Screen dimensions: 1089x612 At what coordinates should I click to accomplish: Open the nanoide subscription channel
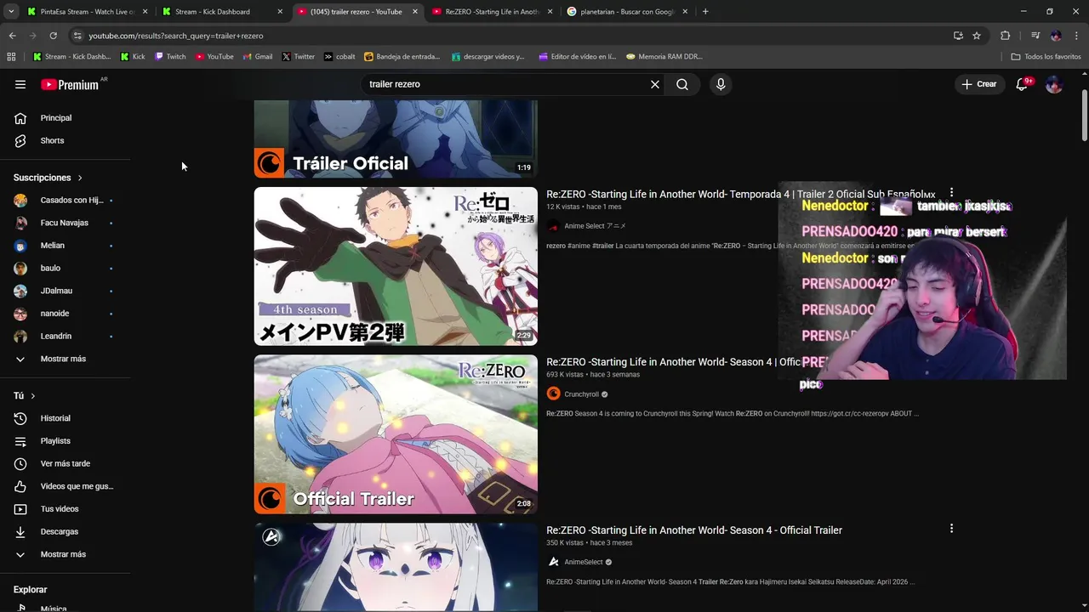point(65,314)
